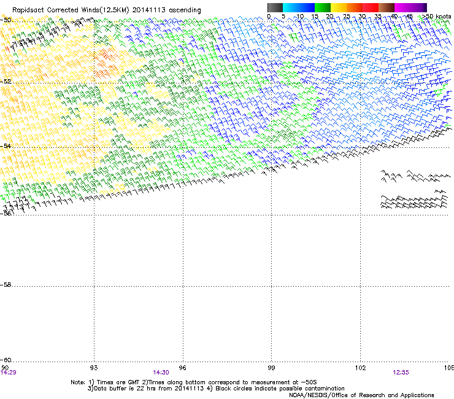Click the '-58' latitude label
The image size is (454, 399).
click(x=6, y=285)
